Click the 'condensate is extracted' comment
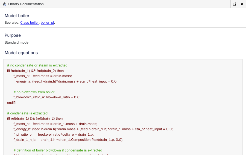246x155 pixels. click(x=27, y=113)
